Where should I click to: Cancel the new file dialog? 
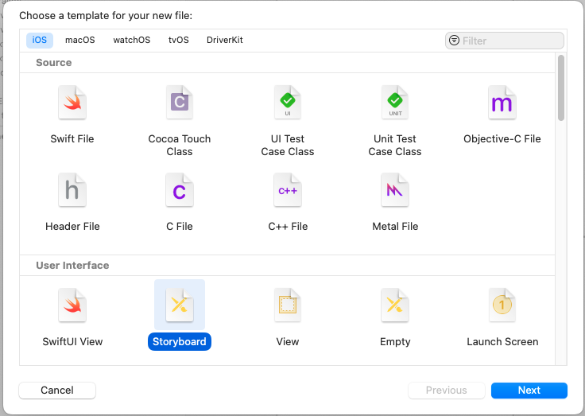pos(57,391)
